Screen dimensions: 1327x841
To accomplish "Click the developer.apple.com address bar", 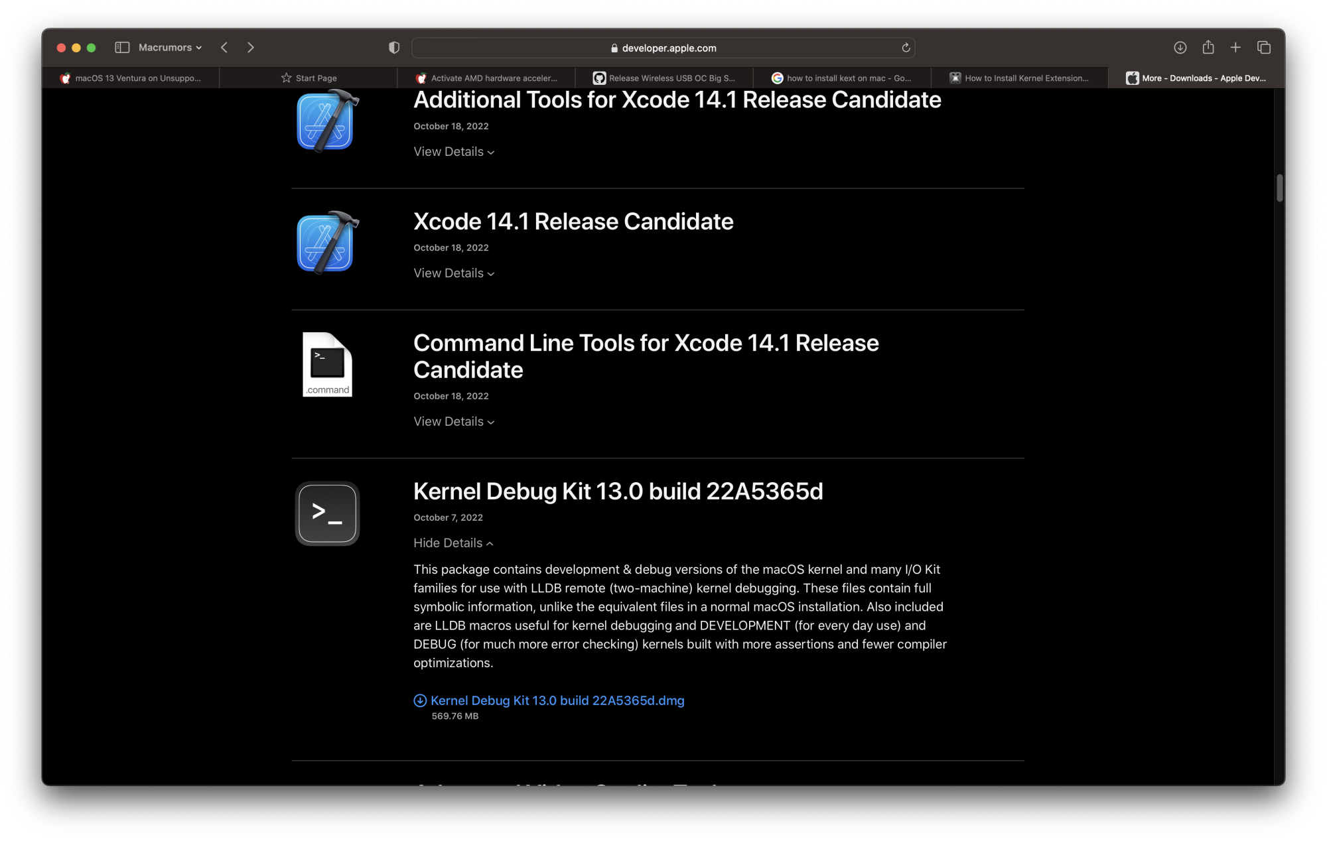I will [x=663, y=48].
